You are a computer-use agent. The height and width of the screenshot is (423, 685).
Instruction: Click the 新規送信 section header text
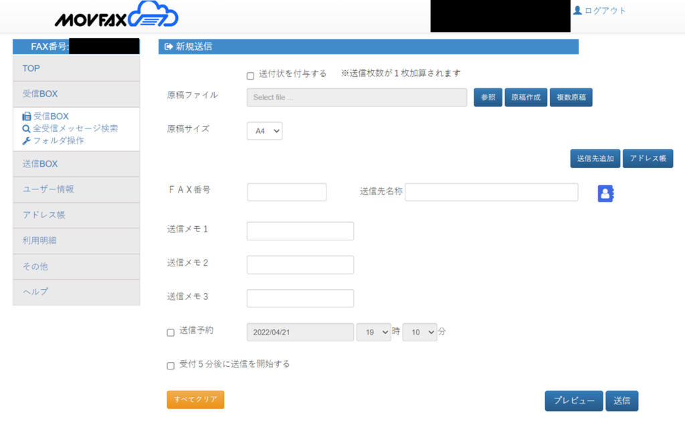click(194, 46)
